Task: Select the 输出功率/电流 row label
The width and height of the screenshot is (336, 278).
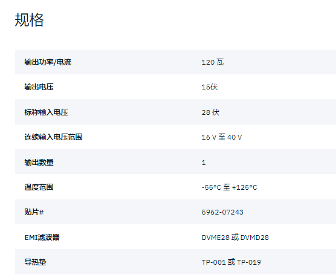Action: tap(48, 62)
